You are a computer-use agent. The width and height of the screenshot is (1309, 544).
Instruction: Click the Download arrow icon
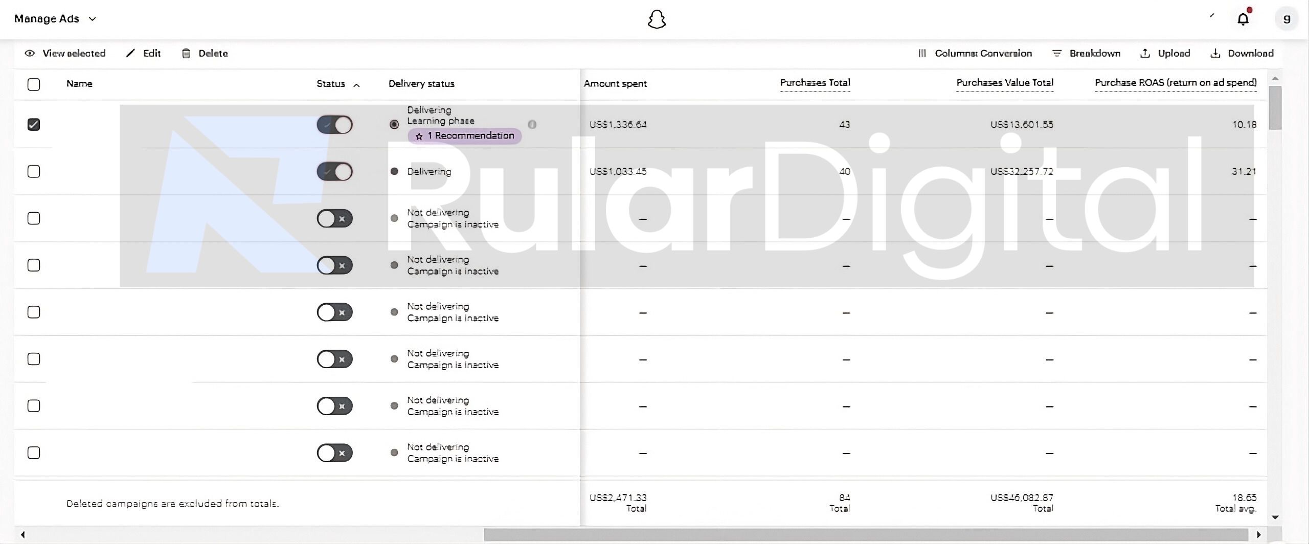pyautogui.click(x=1215, y=53)
